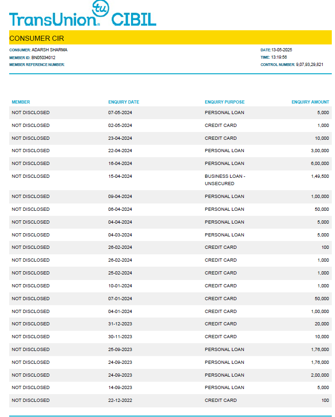
Task: Select amount 50,000 in 06-04-2024 row
Action: click(x=322, y=209)
